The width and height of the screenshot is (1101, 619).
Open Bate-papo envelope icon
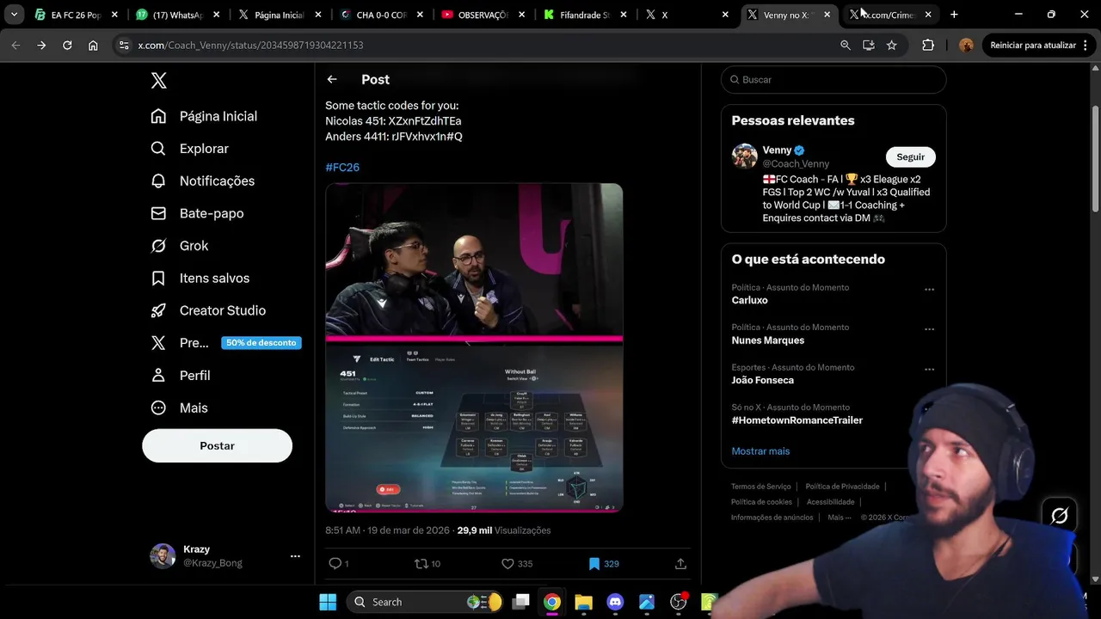click(158, 213)
